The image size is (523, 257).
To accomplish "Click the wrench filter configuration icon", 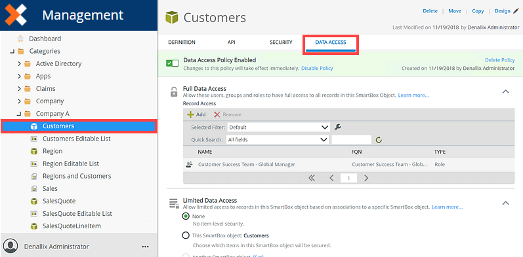I will (337, 127).
